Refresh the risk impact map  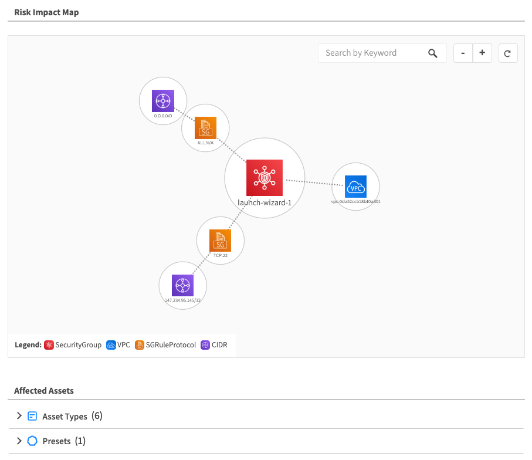pos(508,53)
